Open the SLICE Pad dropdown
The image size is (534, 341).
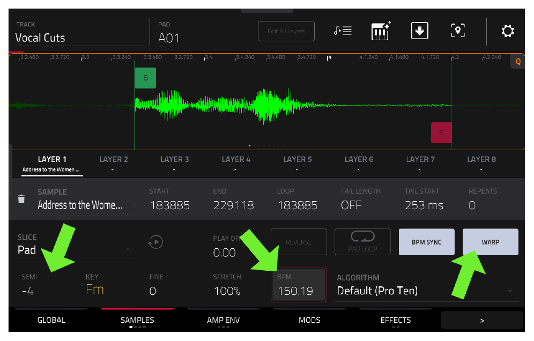pos(74,245)
